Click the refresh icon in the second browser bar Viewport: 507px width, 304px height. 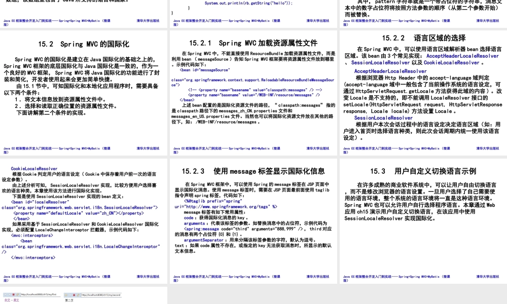point(78,294)
